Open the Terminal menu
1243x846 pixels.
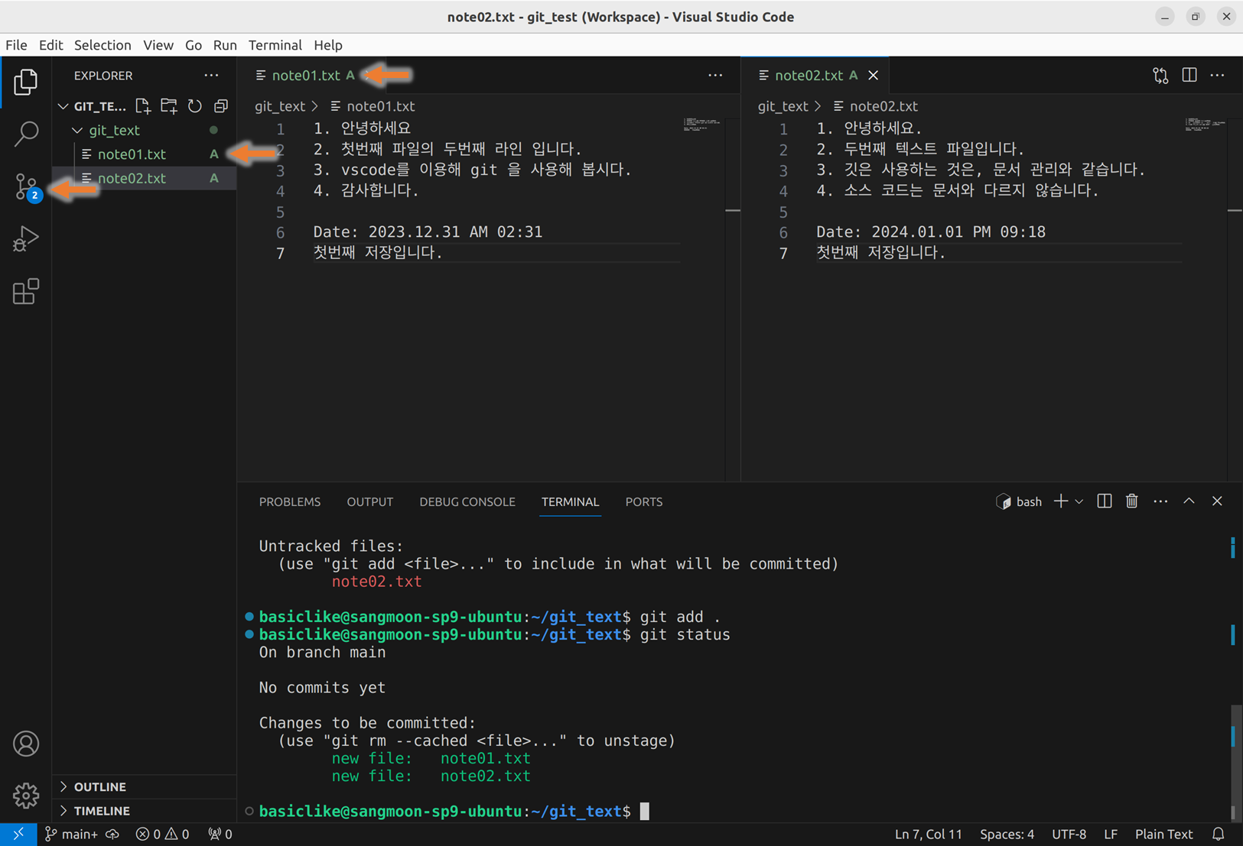pos(275,45)
